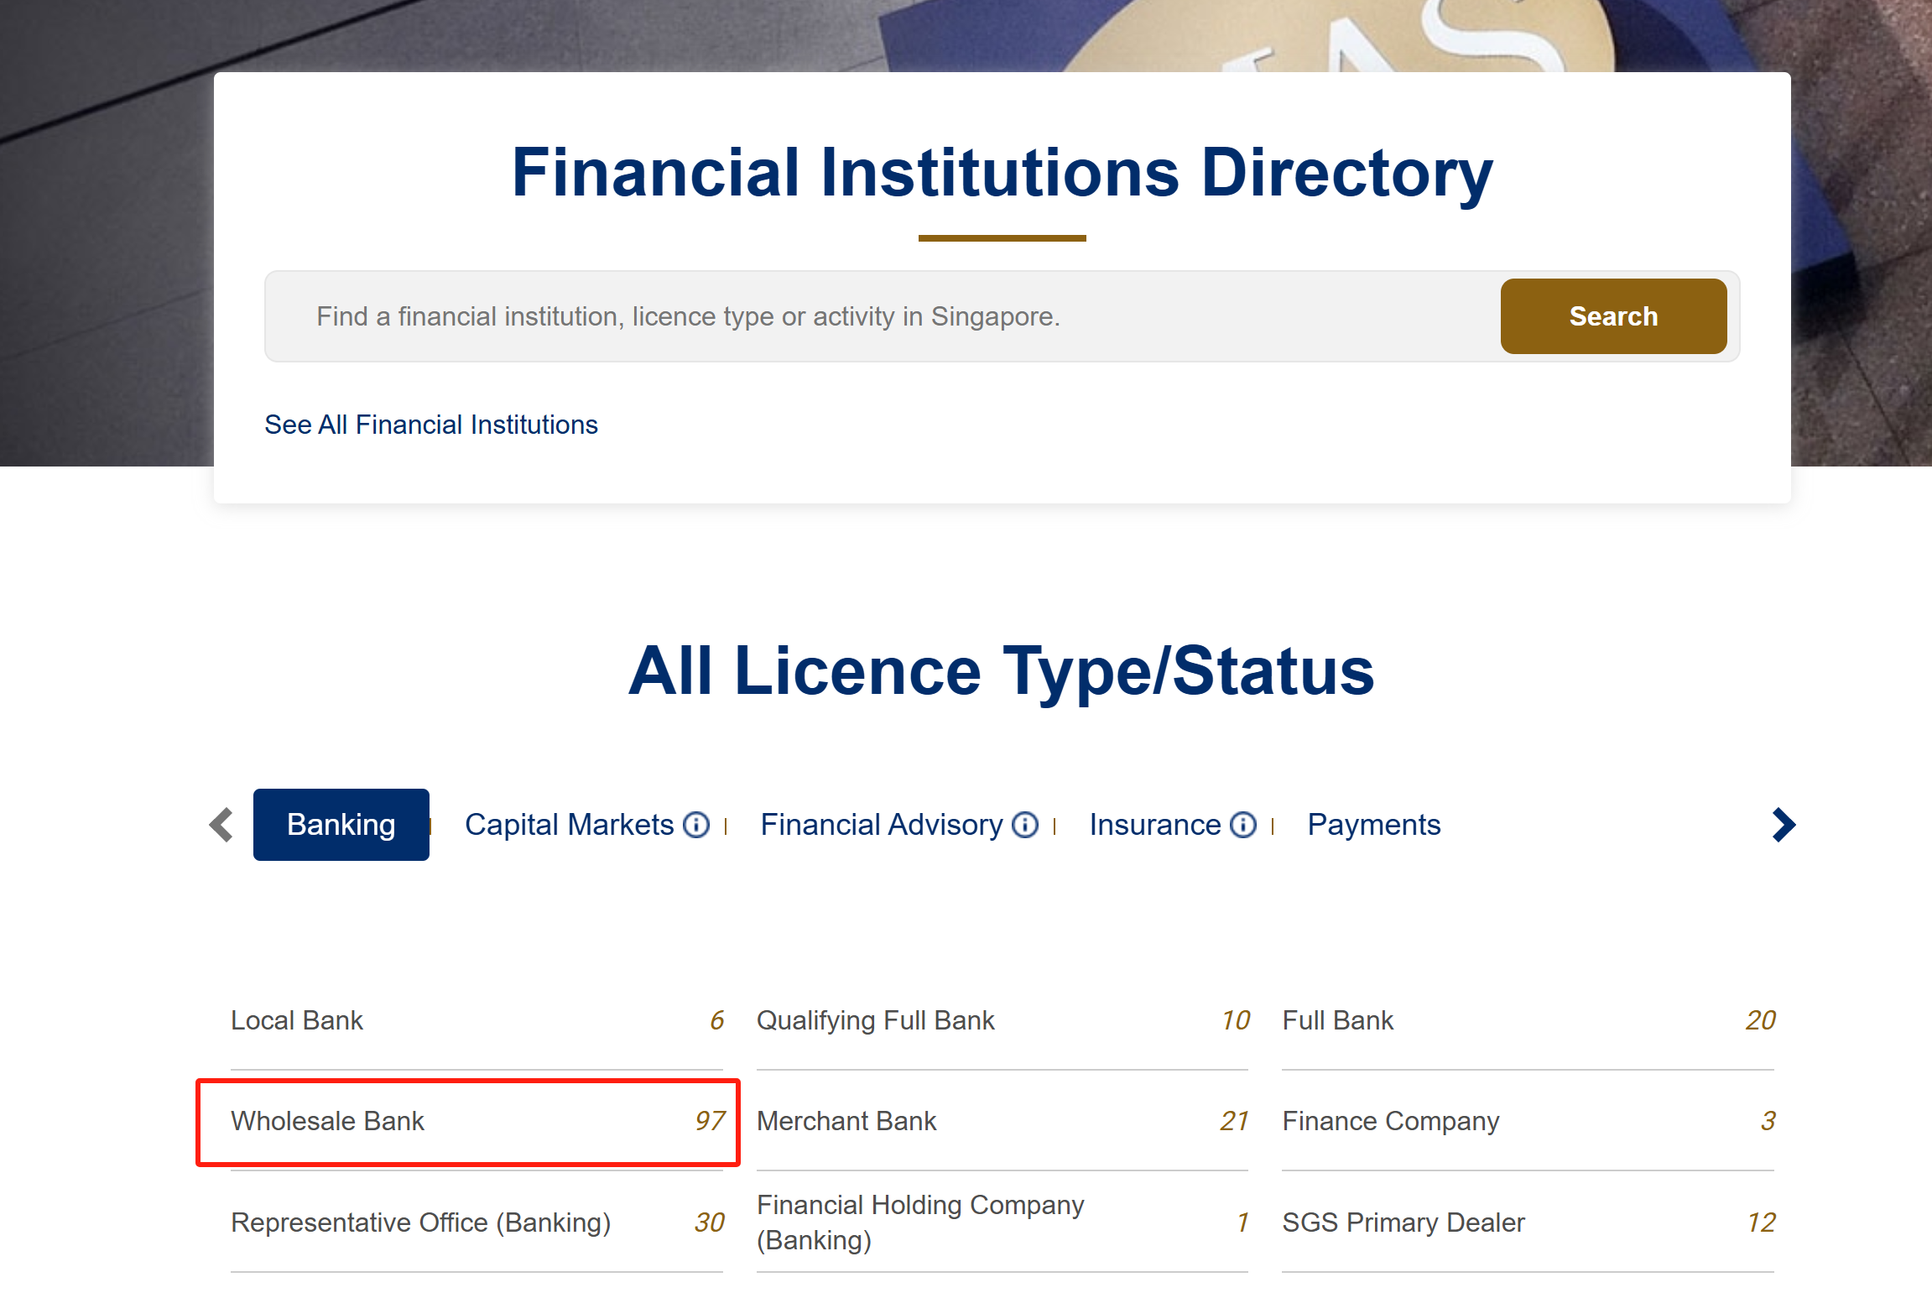Open the Payments tab
Screen dimensions: 1932x1298
coord(1373,825)
